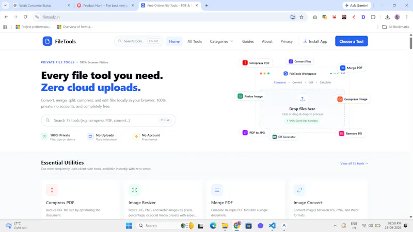Open the About nav item

coord(267,41)
